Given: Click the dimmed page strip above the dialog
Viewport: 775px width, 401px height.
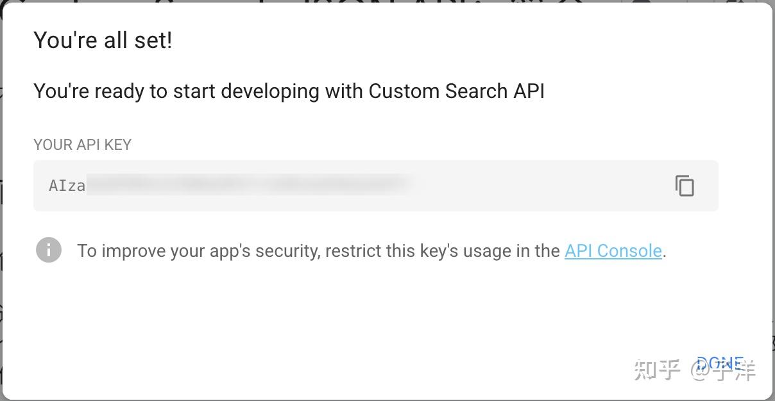Looking at the screenshot, I should [385, 2].
